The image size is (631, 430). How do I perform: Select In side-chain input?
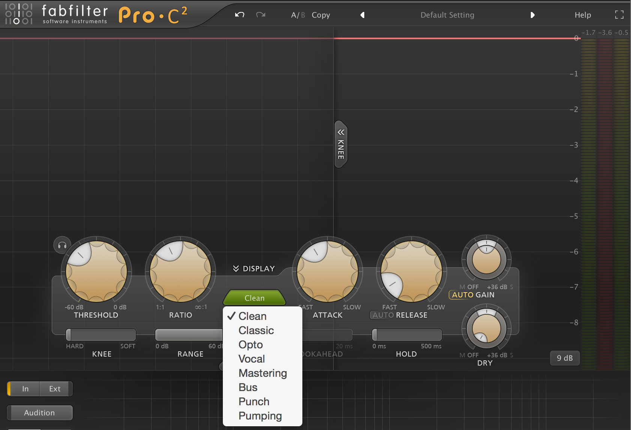tap(24, 389)
